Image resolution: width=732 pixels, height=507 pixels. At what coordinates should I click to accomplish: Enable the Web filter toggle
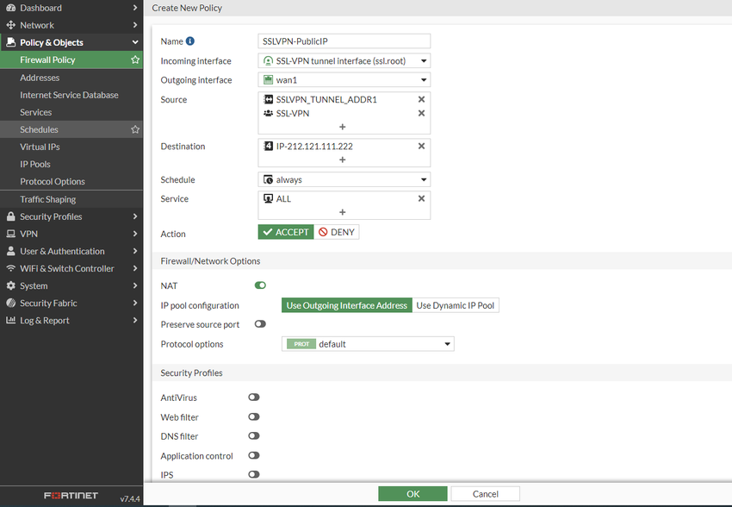coord(254,417)
